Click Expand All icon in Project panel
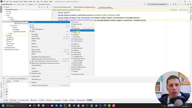 tap(41, 7)
